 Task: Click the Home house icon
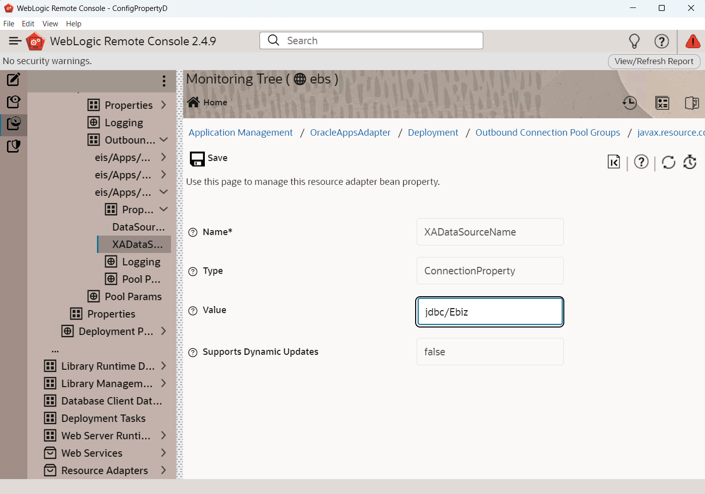(193, 102)
